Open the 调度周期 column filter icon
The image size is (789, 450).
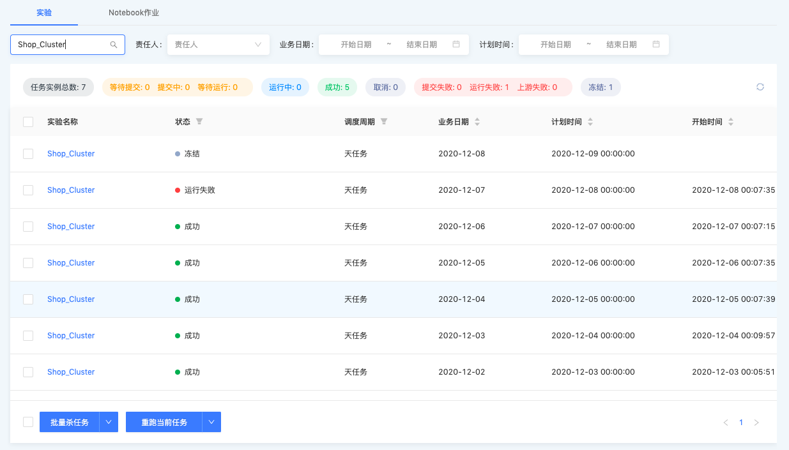click(x=383, y=121)
